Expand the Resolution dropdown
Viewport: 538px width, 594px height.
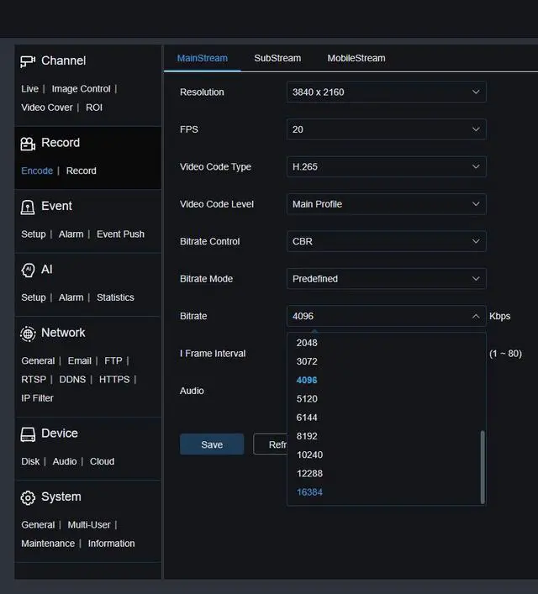(x=387, y=92)
